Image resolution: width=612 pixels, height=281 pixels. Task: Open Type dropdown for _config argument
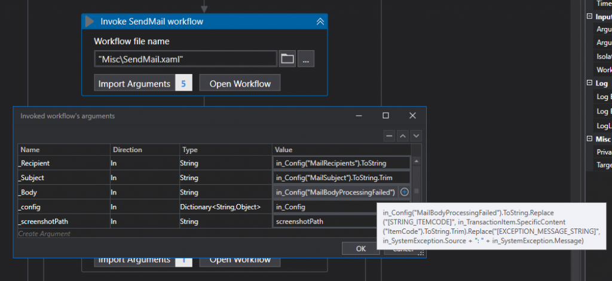(225, 207)
